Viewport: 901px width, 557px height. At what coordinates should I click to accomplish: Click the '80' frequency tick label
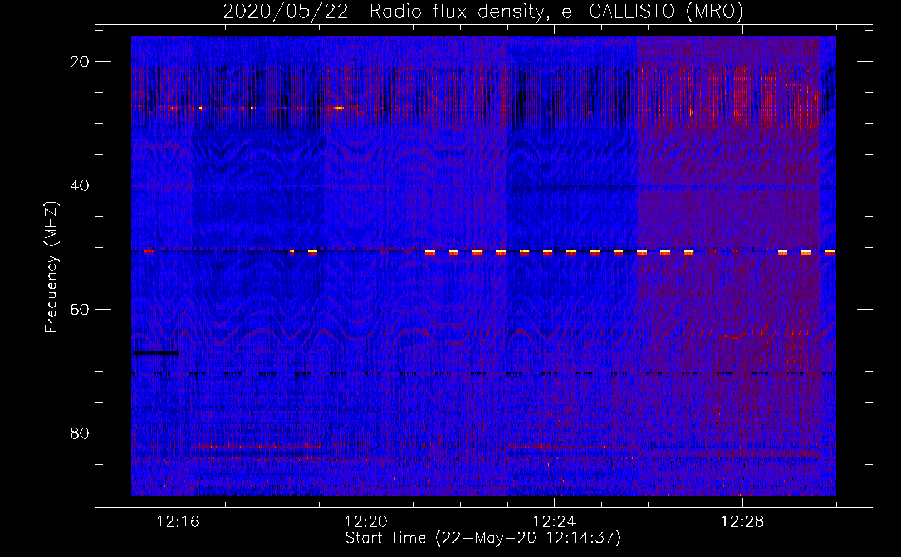coord(80,433)
